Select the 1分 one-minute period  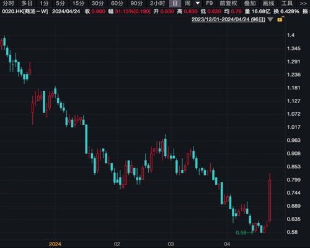pos(44,3)
